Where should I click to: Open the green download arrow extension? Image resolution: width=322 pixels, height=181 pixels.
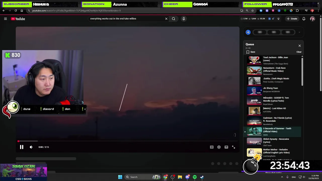click(285, 11)
